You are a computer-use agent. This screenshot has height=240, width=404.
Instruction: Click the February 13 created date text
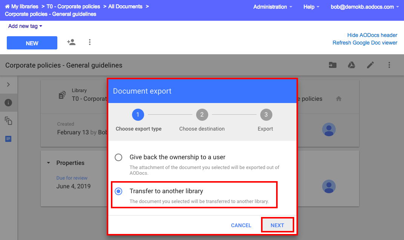tap(73, 132)
